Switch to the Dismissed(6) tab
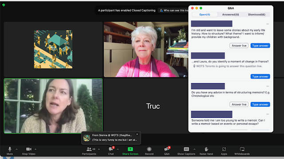The width and height of the screenshot is (284, 159). point(256,15)
